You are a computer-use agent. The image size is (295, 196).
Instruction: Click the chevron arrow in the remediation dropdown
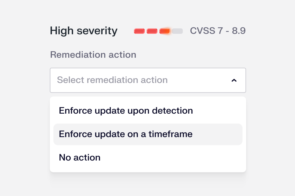point(234,80)
